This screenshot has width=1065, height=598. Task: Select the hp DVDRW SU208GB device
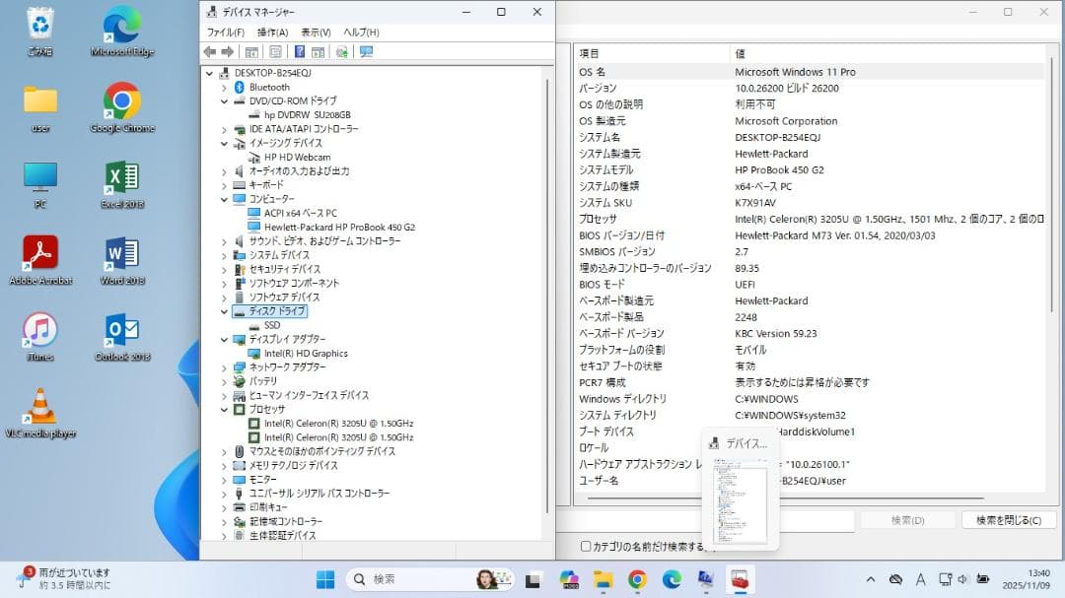[307, 115]
